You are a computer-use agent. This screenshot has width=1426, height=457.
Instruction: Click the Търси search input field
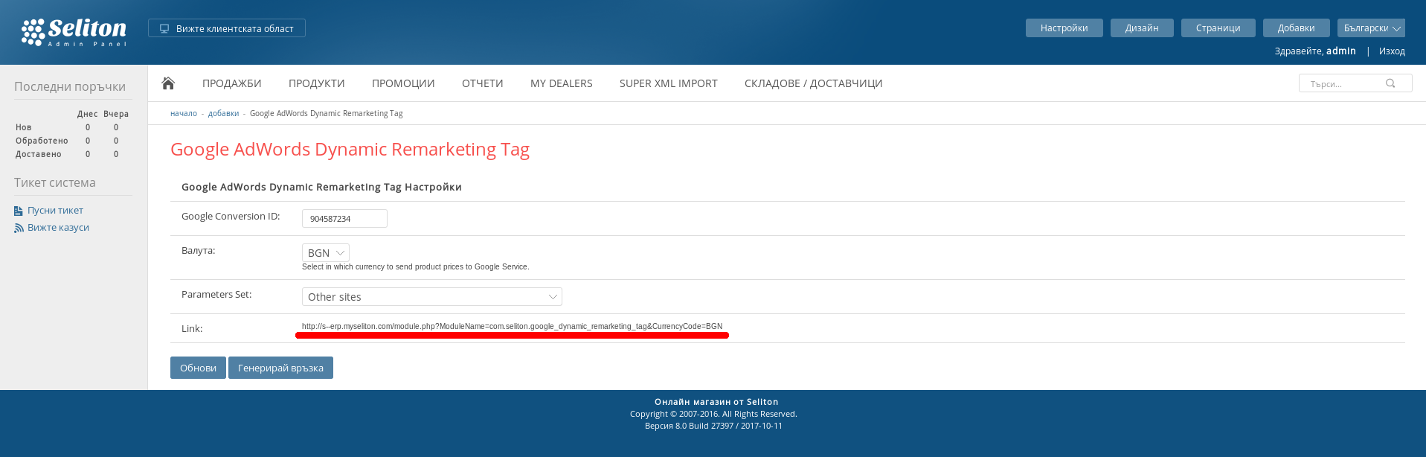pyautogui.click(x=1355, y=83)
